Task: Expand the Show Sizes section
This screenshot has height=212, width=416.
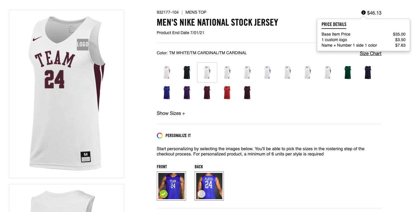Action: click(x=171, y=113)
